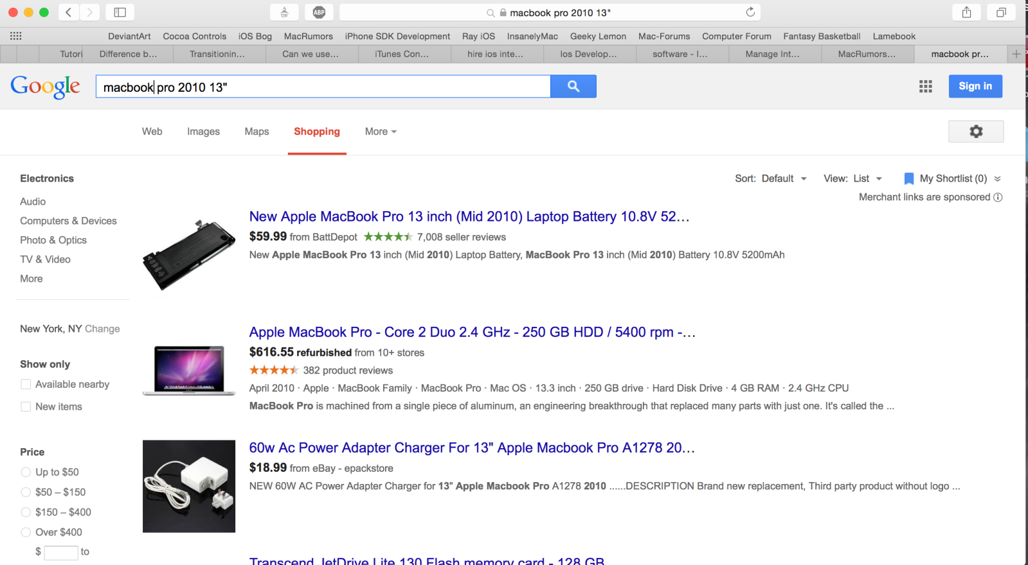Viewport: 1028px width, 565px height.
Task: Select $150 – $400 price range
Action: [x=26, y=512]
